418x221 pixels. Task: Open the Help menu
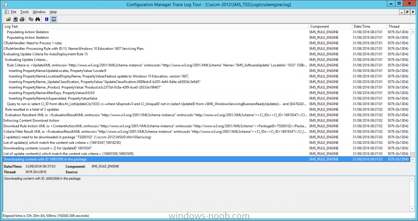pyautogui.click(x=53, y=12)
